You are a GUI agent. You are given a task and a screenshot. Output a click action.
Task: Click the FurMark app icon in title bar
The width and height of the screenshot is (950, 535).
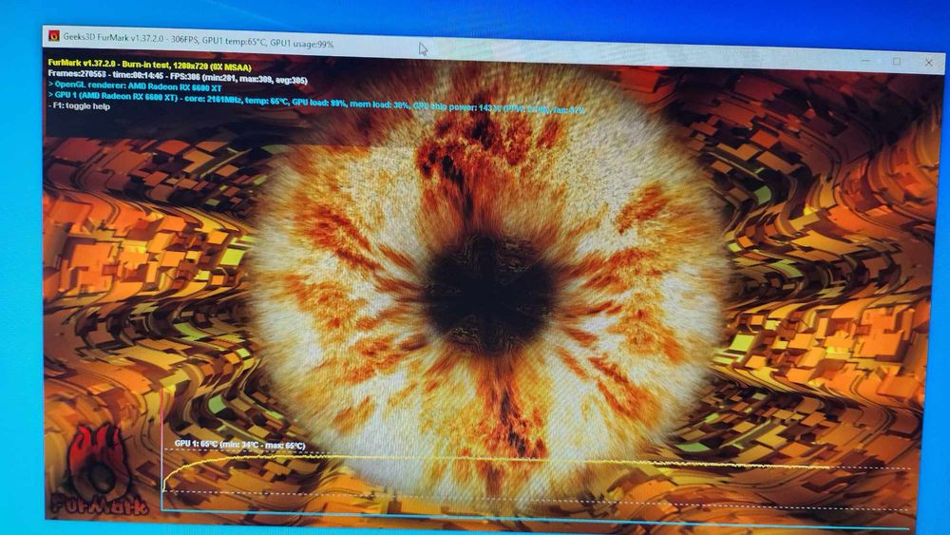tap(54, 36)
